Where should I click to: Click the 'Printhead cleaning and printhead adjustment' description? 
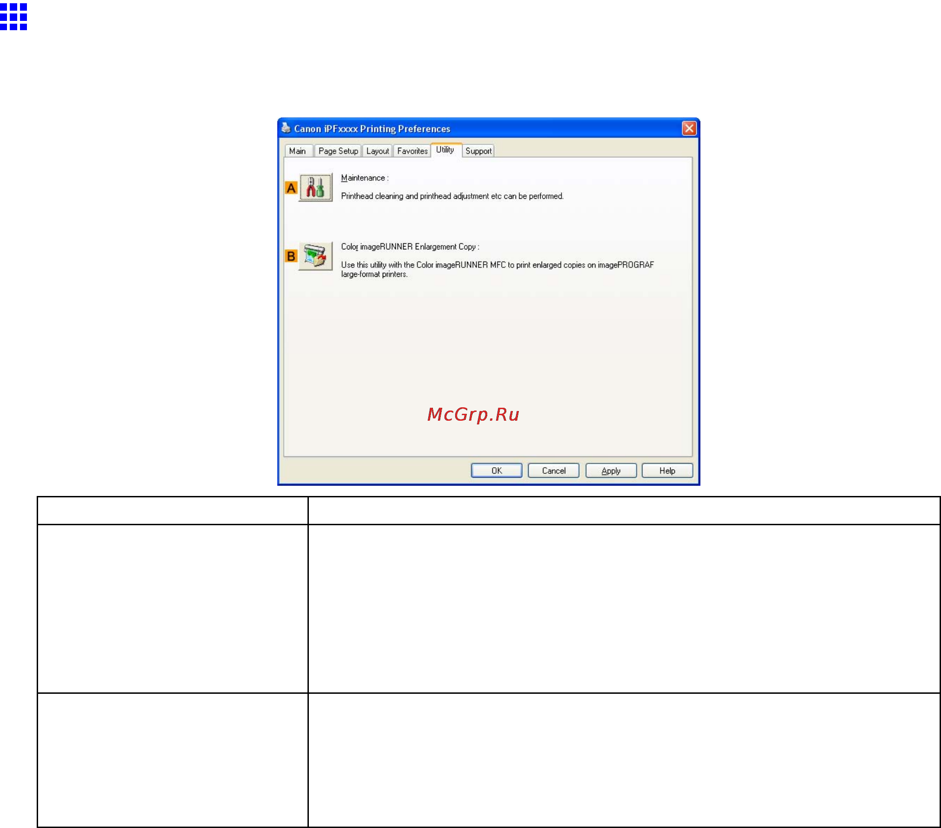point(452,196)
